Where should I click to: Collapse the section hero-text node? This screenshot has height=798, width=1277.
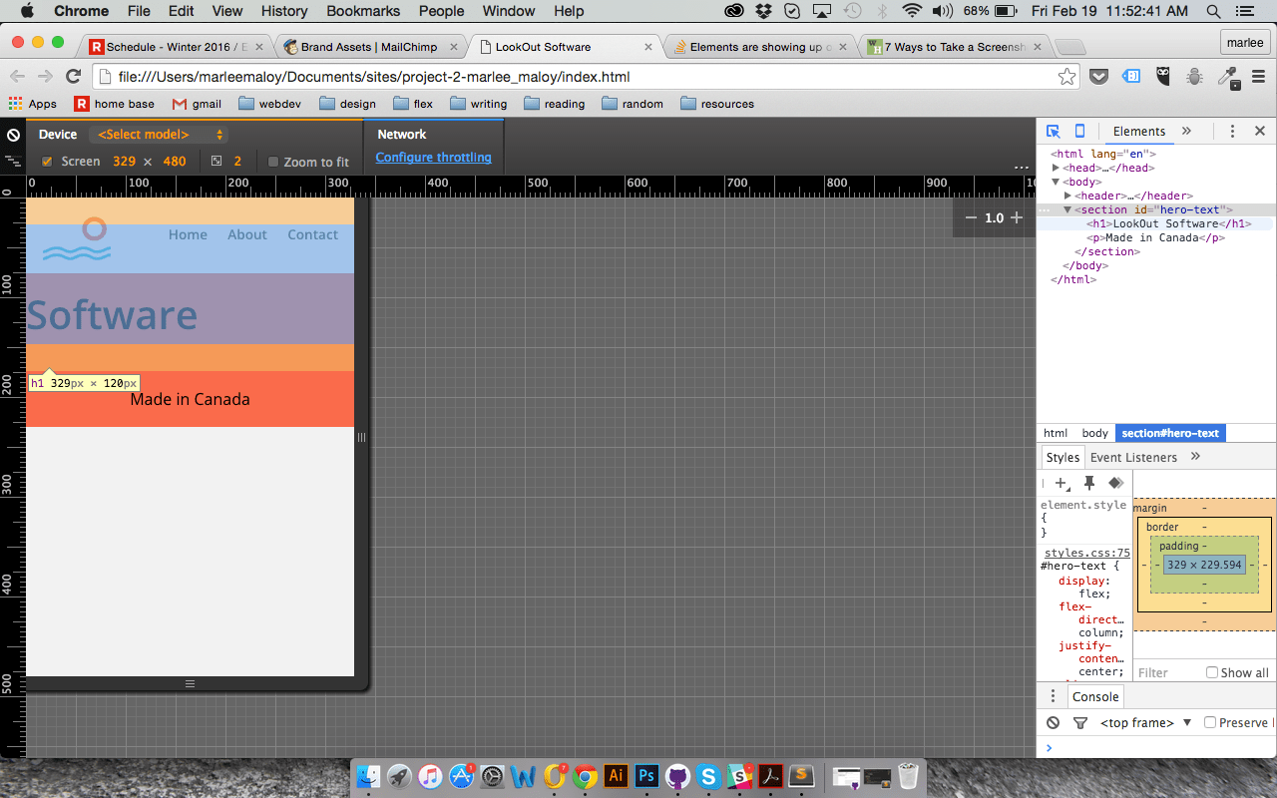pyautogui.click(x=1067, y=209)
